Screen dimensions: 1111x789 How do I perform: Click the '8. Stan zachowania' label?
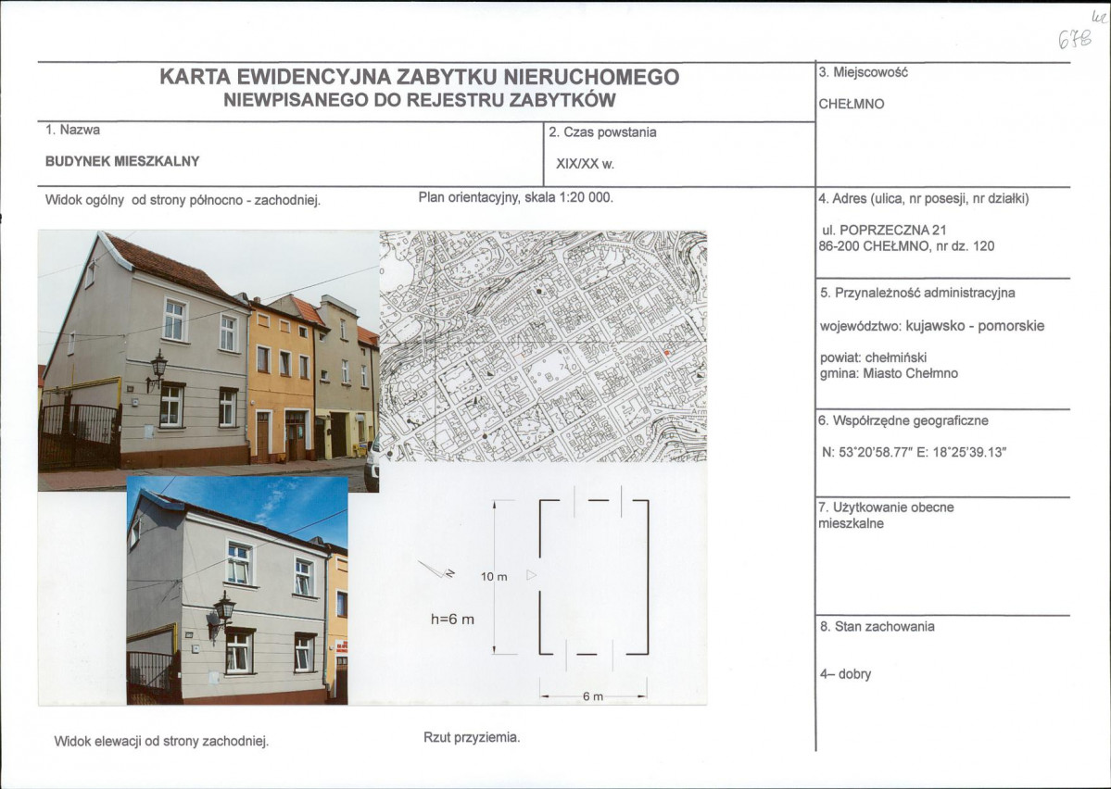877,627
